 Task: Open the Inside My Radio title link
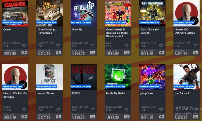tap(115, 93)
